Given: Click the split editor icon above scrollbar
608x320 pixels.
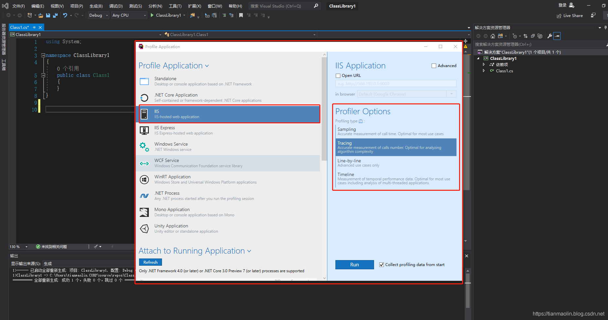Looking at the screenshot, I should pyautogui.click(x=465, y=41).
